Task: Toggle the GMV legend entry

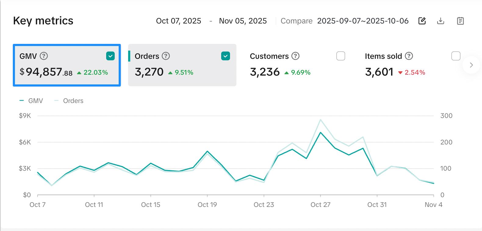Action: point(32,101)
